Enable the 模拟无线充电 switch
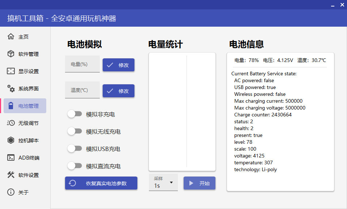347x209 pixels. [74, 131]
